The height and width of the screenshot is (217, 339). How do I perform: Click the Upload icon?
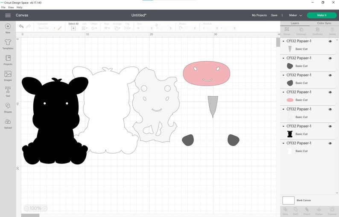click(x=8, y=122)
